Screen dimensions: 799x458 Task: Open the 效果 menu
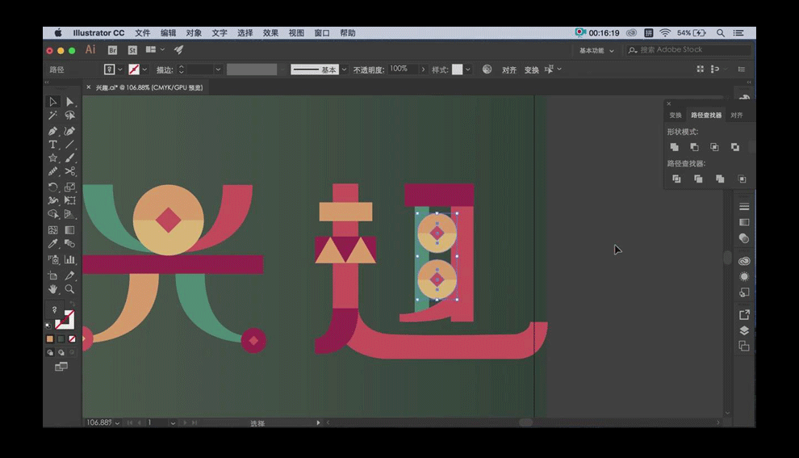tap(270, 33)
